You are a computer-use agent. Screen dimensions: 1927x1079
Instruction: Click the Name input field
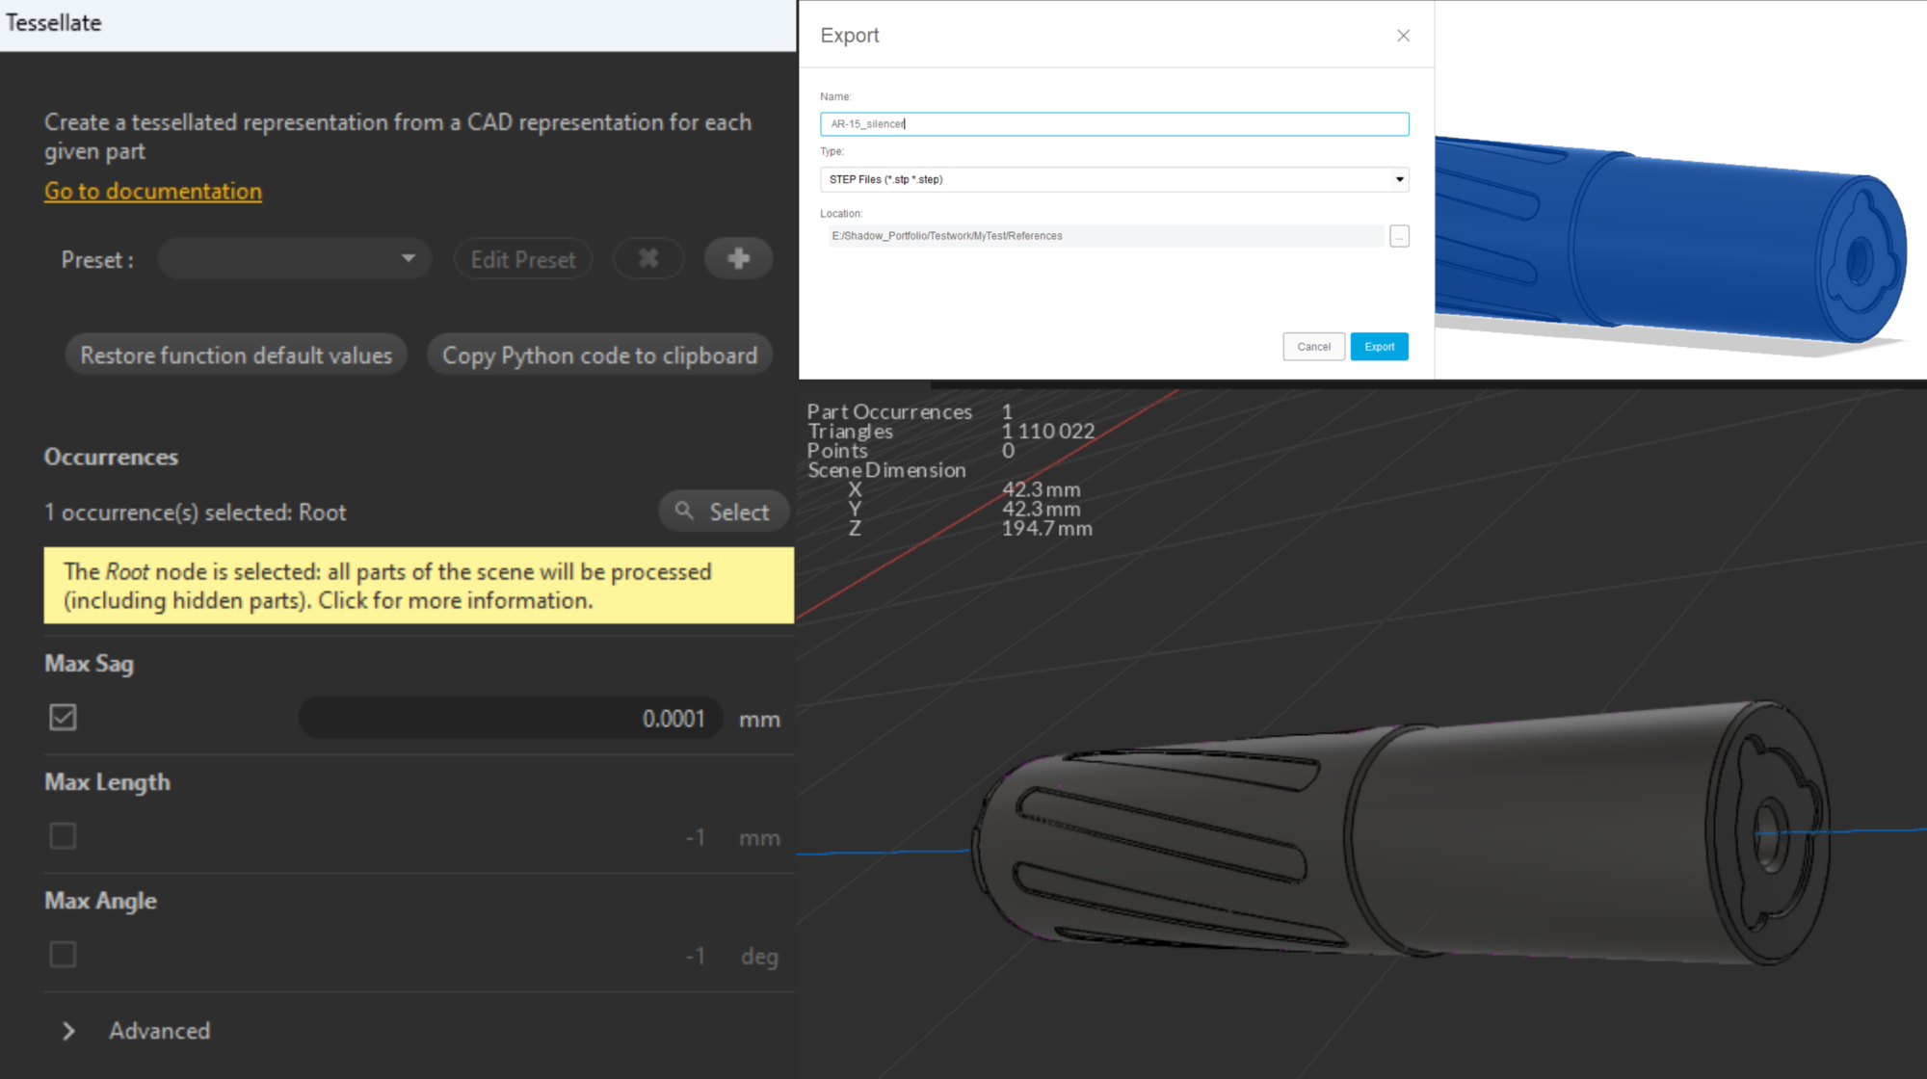tap(1114, 124)
